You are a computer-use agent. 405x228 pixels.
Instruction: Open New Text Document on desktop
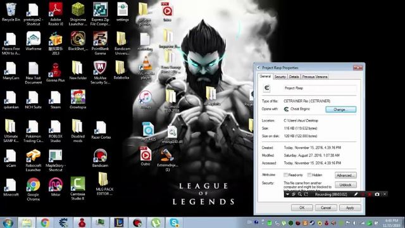coord(34,73)
